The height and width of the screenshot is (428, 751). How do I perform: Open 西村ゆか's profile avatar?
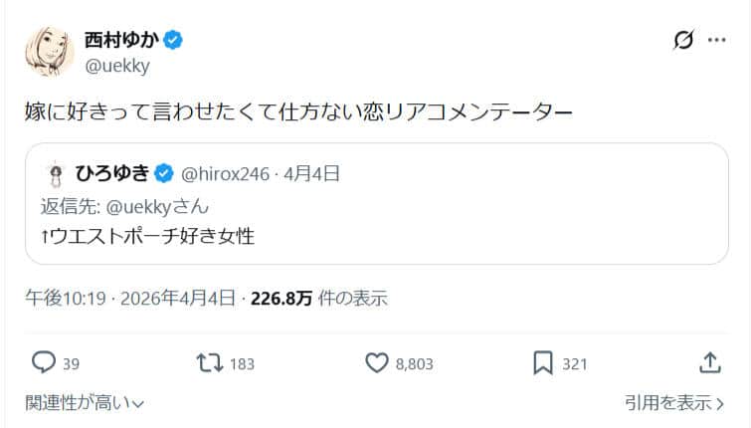pyautogui.click(x=50, y=52)
